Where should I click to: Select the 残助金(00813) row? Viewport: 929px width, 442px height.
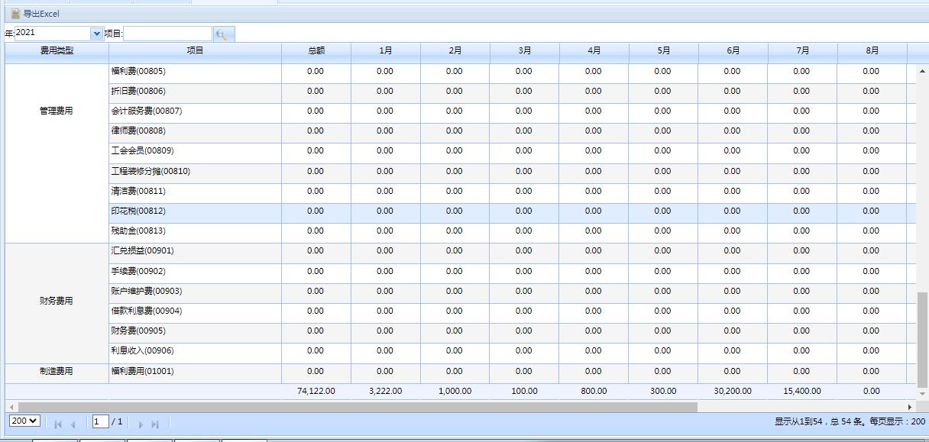click(x=512, y=231)
